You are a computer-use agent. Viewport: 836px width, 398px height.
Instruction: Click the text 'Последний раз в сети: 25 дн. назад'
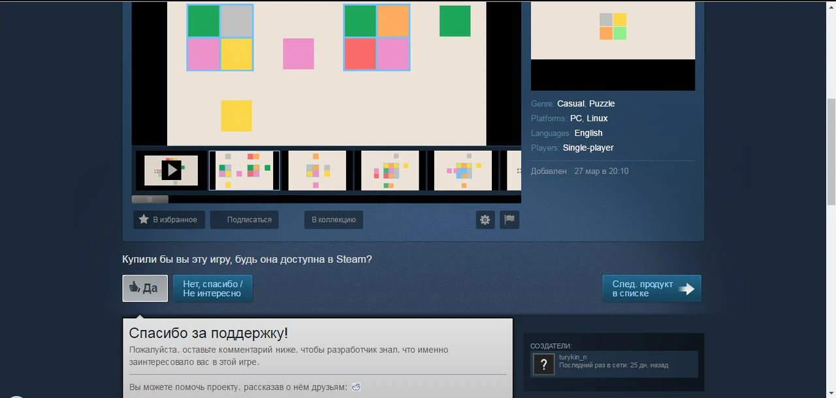(613, 365)
